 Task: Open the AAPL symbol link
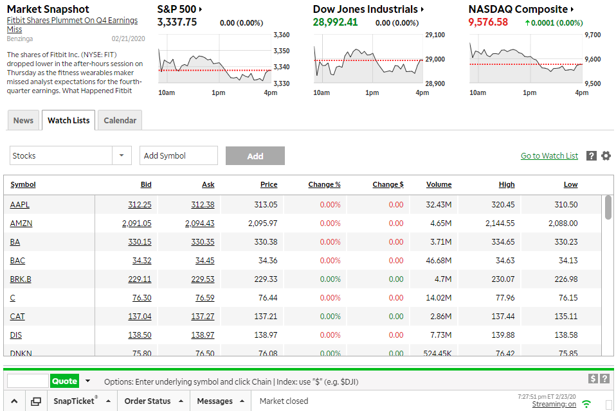pos(20,205)
